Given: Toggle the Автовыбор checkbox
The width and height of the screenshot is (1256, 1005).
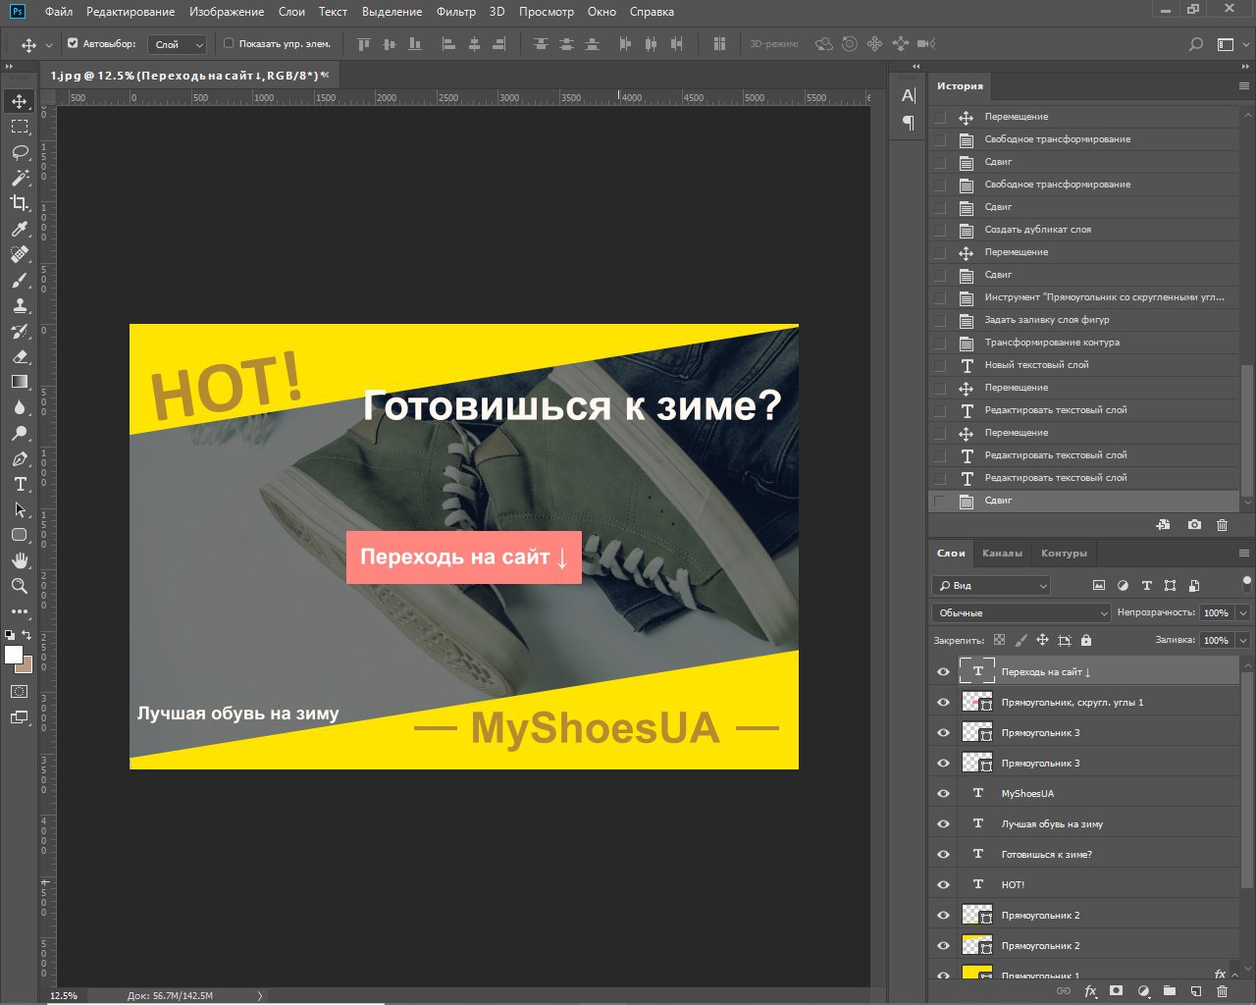Looking at the screenshot, I should click(73, 43).
